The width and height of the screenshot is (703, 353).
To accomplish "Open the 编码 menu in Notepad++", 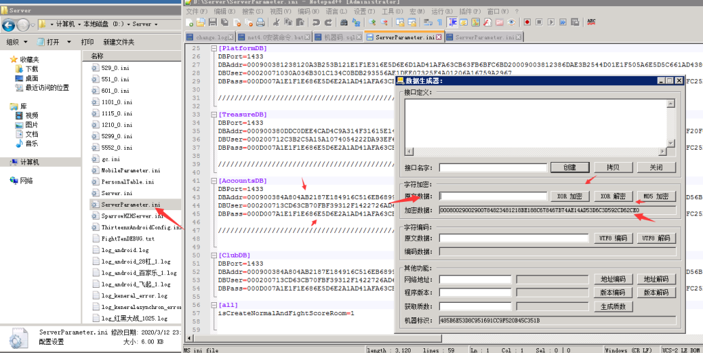I will (x=310, y=12).
